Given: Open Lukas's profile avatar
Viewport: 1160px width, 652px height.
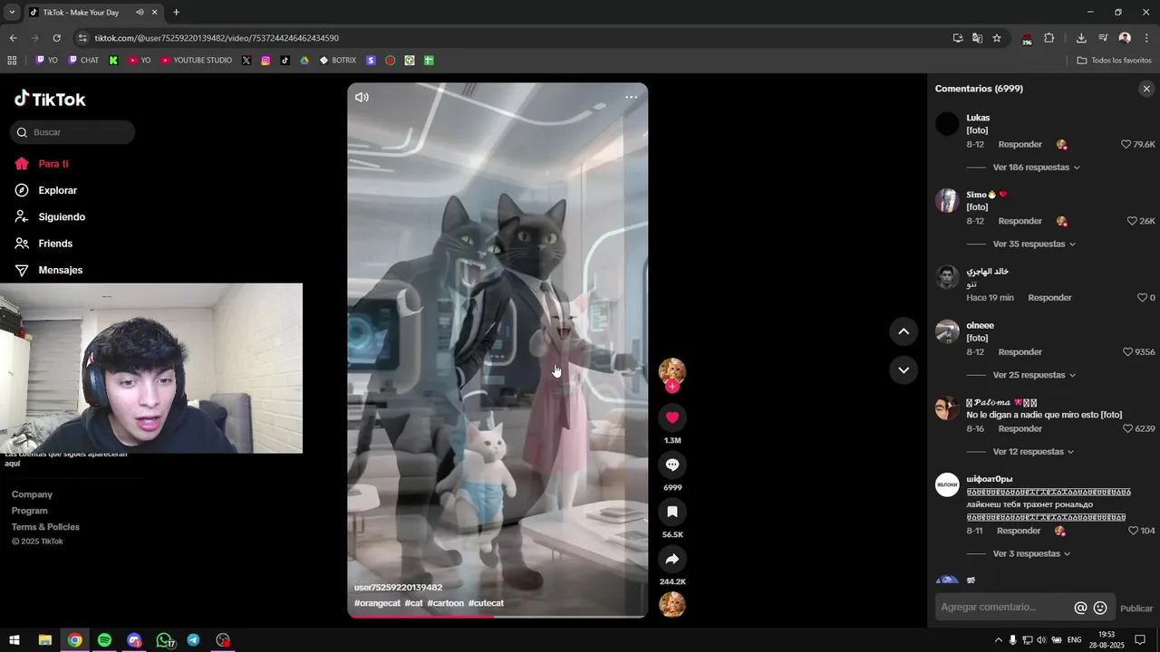Looking at the screenshot, I should click(x=947, y=124).
